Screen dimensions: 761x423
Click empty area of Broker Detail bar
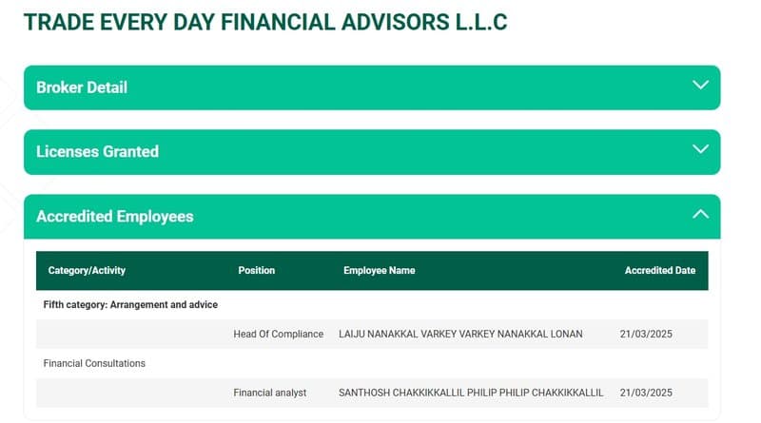(388, 87)
